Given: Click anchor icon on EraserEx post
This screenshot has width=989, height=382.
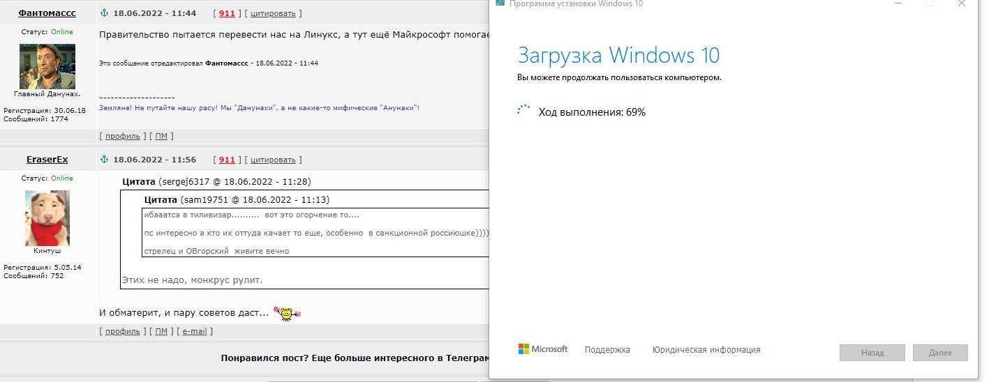Looking at the screenshot, I should pyautogui.click(x=105, y=160).
